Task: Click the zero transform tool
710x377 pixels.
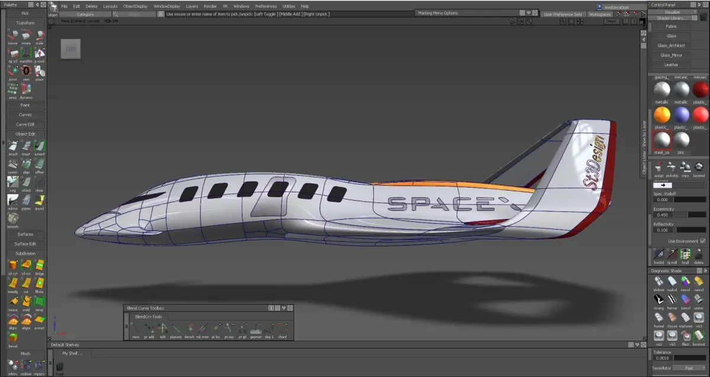Action: click(x=26, y=72)
